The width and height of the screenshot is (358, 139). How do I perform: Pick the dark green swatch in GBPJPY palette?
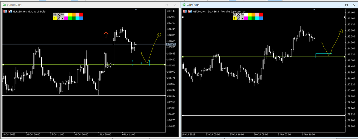254,18
